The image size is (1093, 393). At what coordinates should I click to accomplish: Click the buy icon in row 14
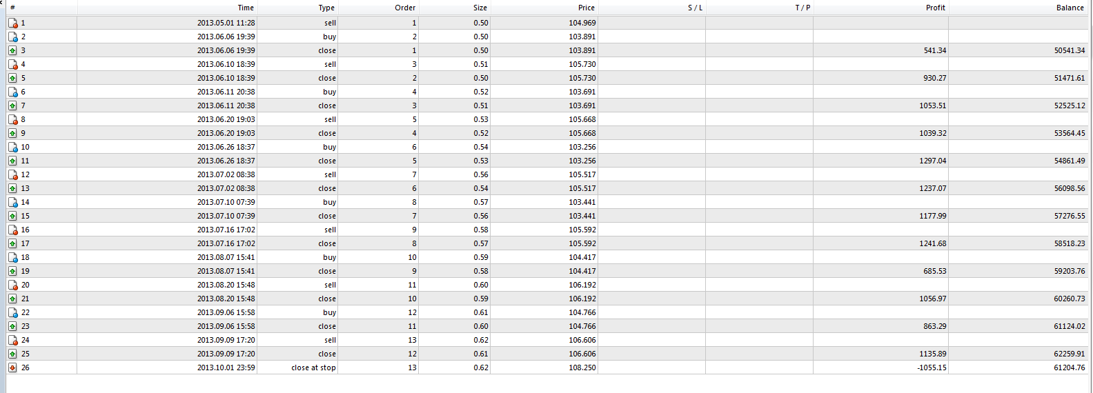click(12, 202)
